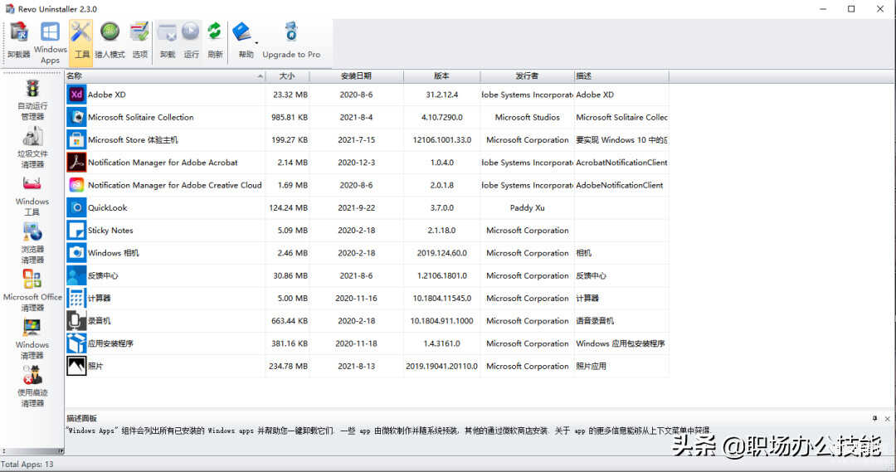Select Adobe XD in the app list
Image resolution: width=896 pixels, height=472 pixels.
(x=106, y=95)
